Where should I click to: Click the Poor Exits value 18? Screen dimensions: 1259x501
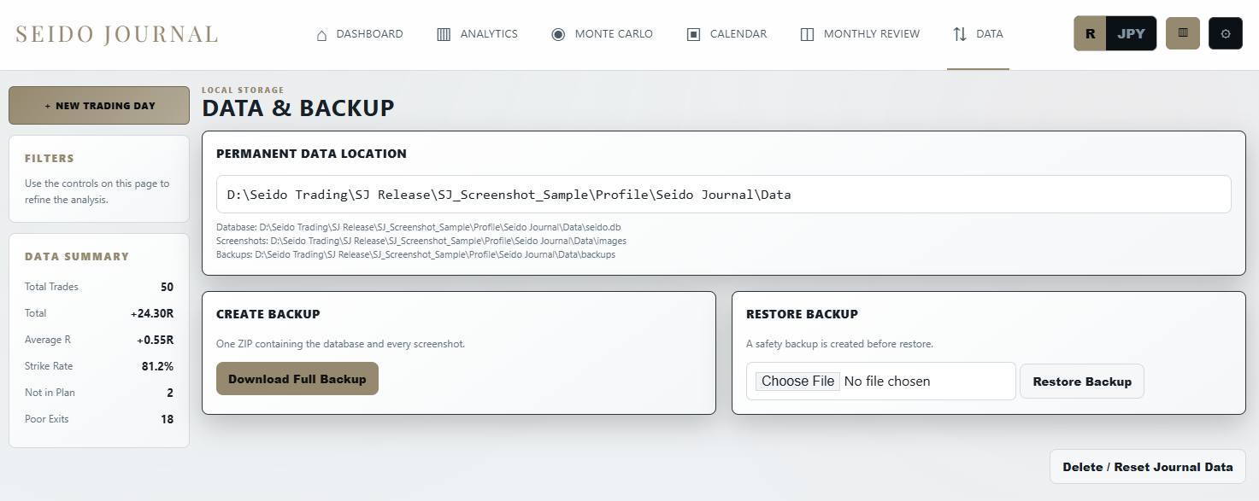click(167, 419)
